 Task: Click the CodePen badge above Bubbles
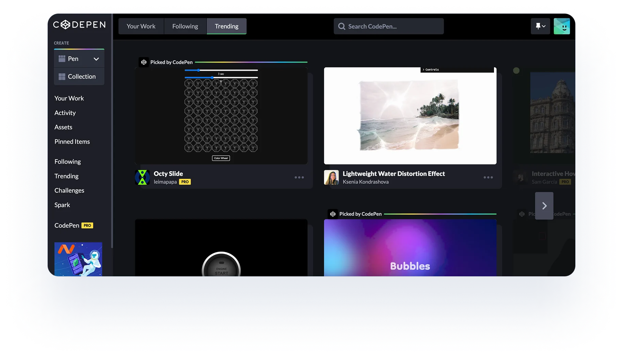[333, 214]
